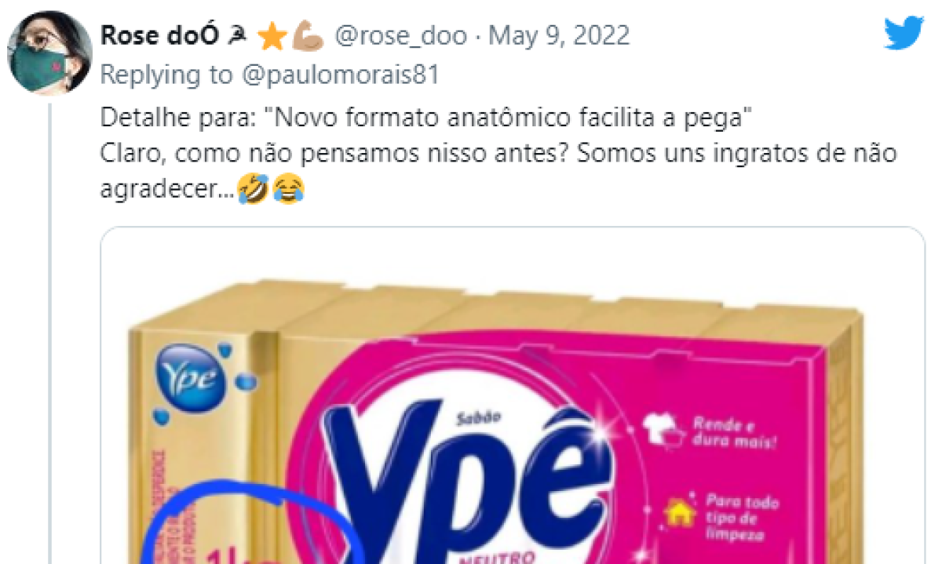Screen dimensions: 942x564
Task: Click the @rose_doo handle
Action: click(x=403, y=36)
